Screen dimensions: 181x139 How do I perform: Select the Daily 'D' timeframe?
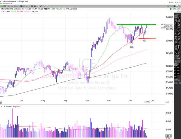[21, 6]
